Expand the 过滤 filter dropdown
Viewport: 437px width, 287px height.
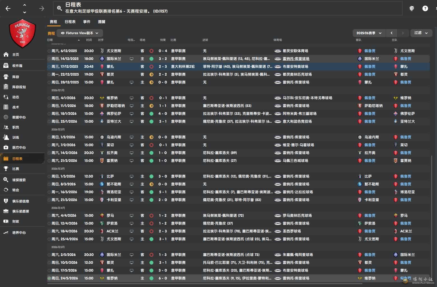pos(421,33)
